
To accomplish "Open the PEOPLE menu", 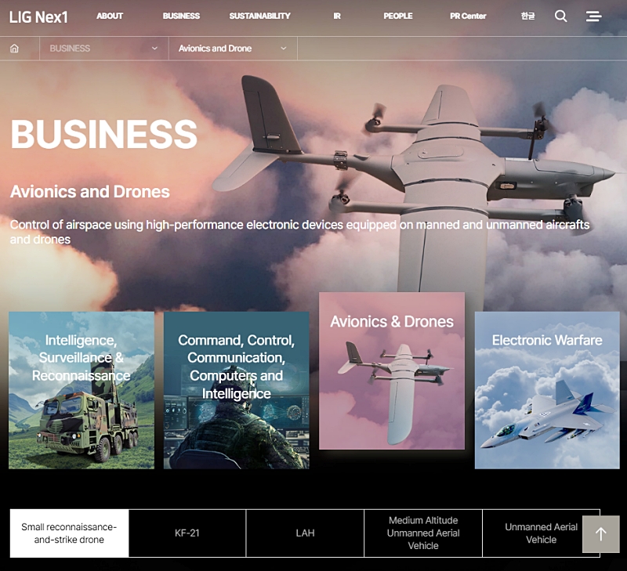I will point(398,16).
